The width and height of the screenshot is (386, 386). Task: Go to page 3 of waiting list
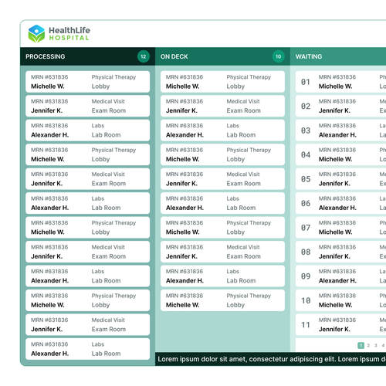click(376, 345)
